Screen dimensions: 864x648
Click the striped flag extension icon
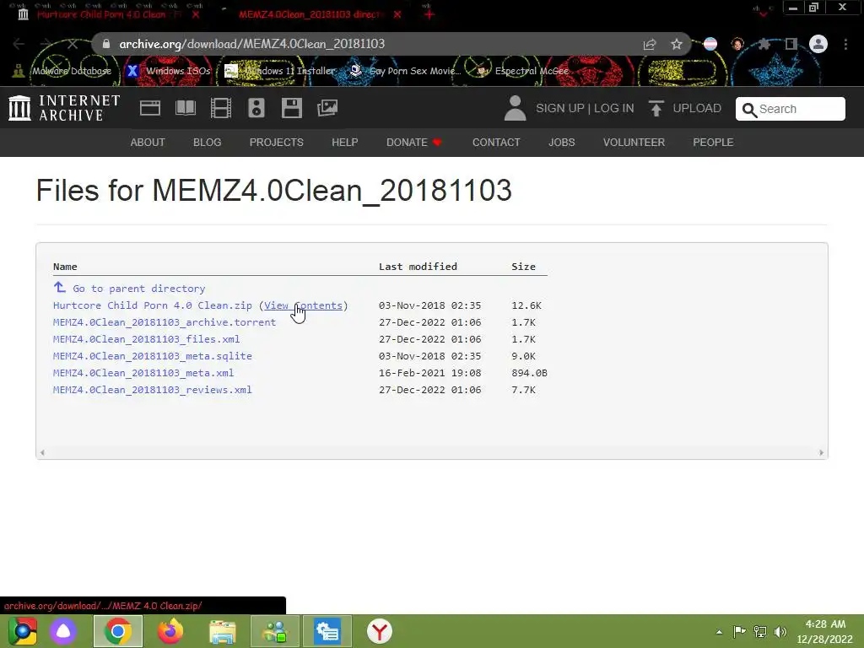(x=710, y=44)
